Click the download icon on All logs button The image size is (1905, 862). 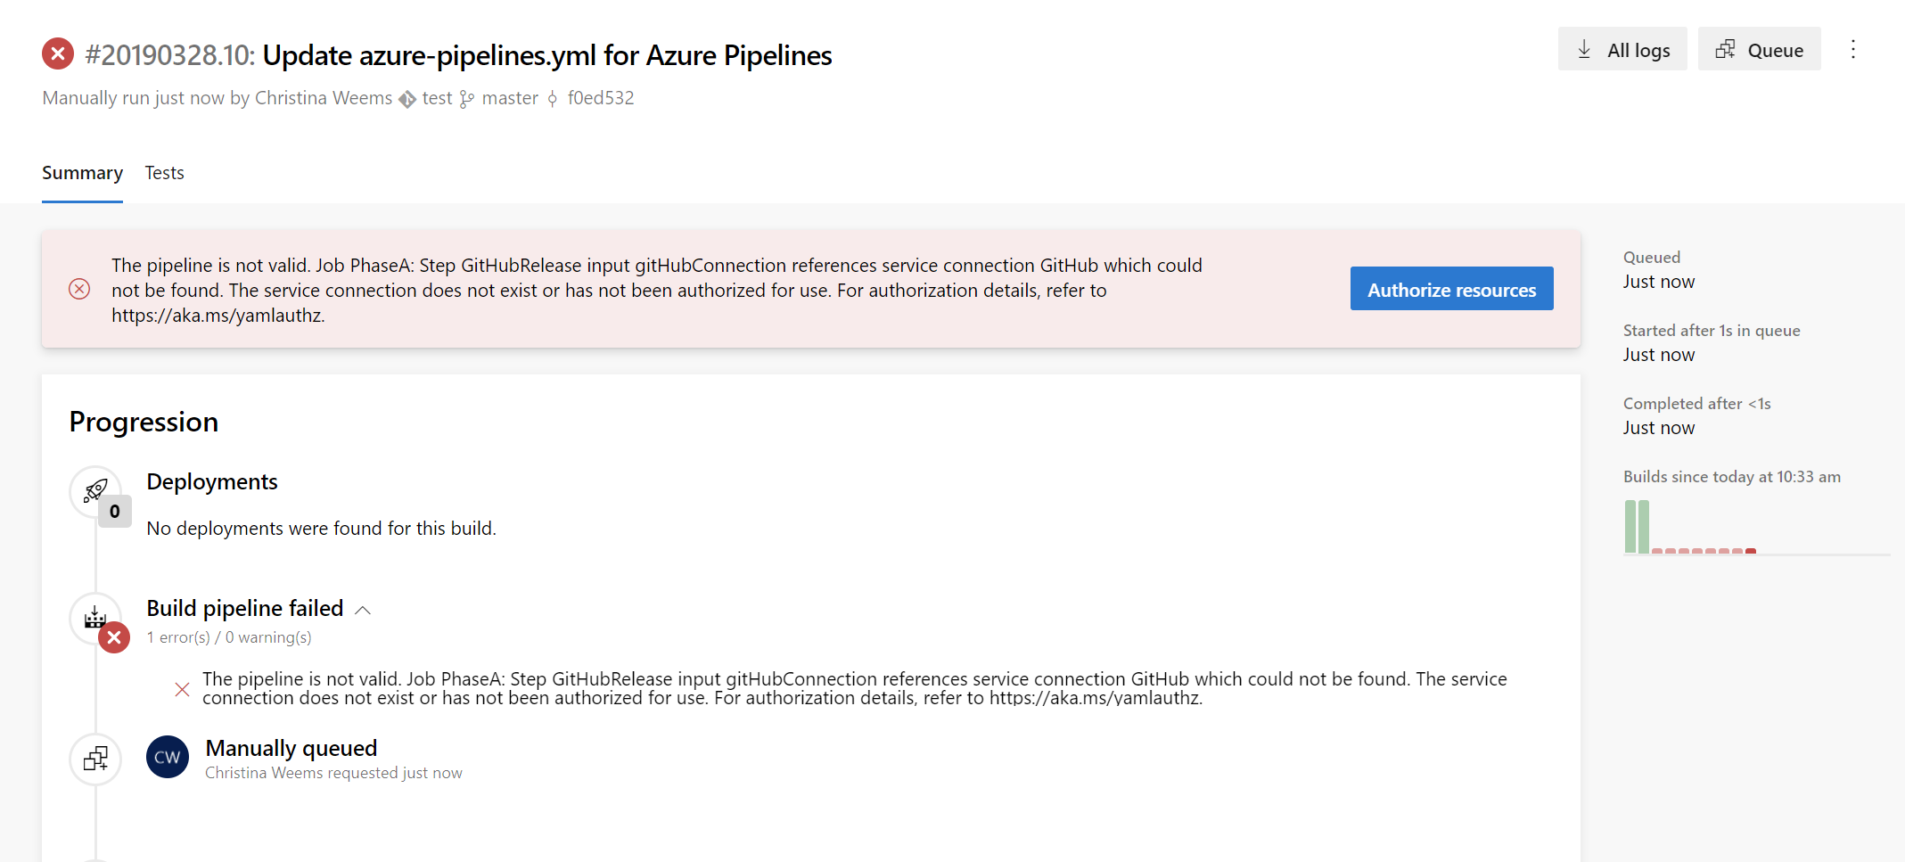pyautogui.click(x=1584, y=49)
